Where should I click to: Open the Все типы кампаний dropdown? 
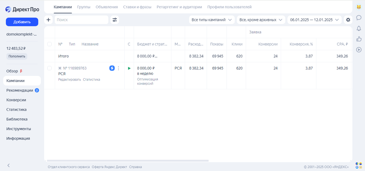click(212, 20)
